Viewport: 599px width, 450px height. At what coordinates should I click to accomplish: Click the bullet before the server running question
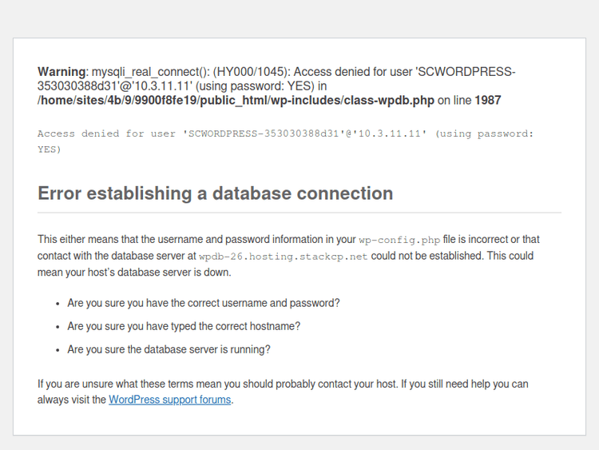58,351
